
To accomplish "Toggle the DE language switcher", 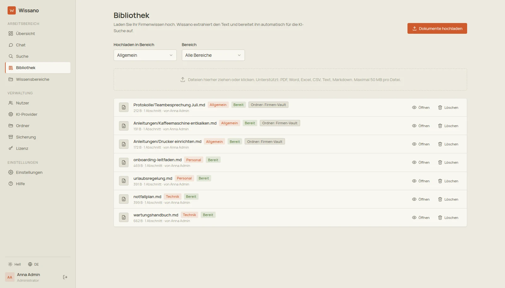I will (x=33, y=264).
